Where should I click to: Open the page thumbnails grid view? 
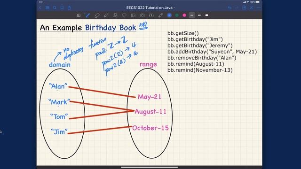(x=47, y=8)
